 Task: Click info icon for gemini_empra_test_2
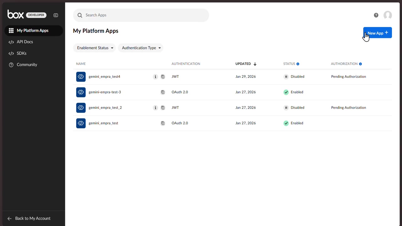pos(155,108)
